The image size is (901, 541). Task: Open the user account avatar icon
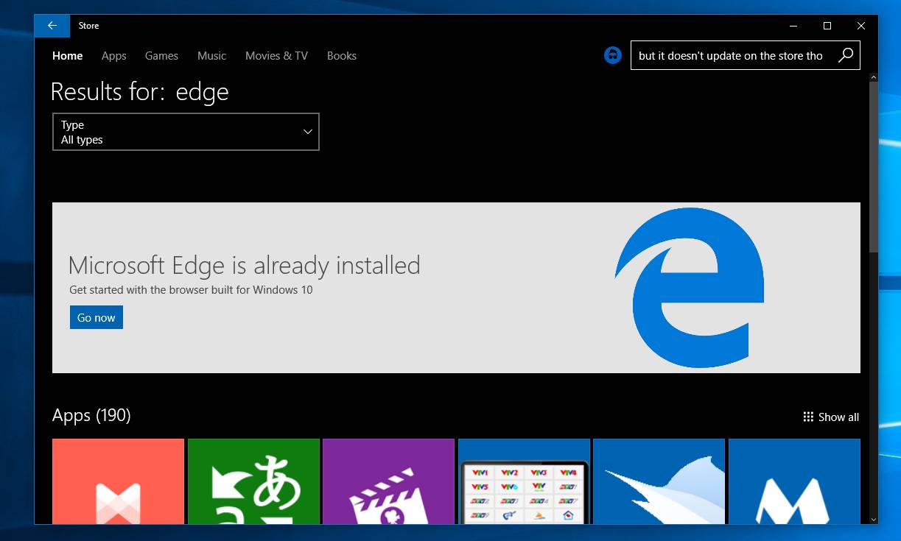613,55
